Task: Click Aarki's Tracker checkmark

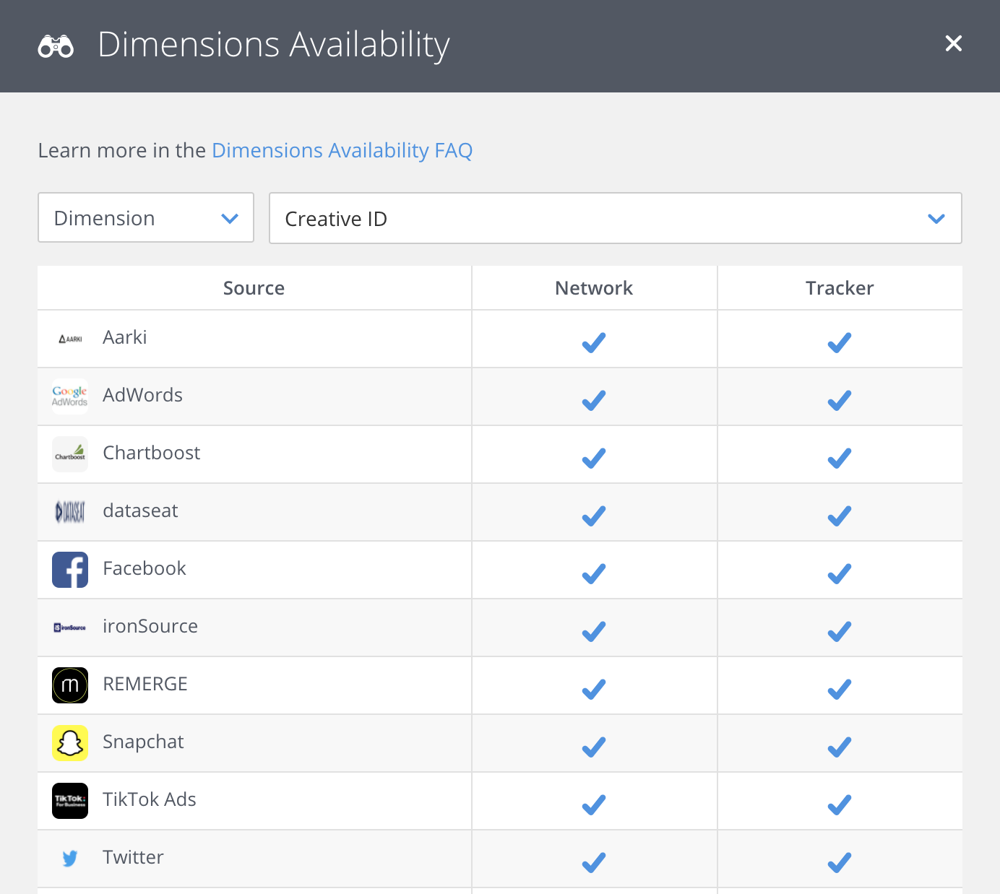Action: 840,342
